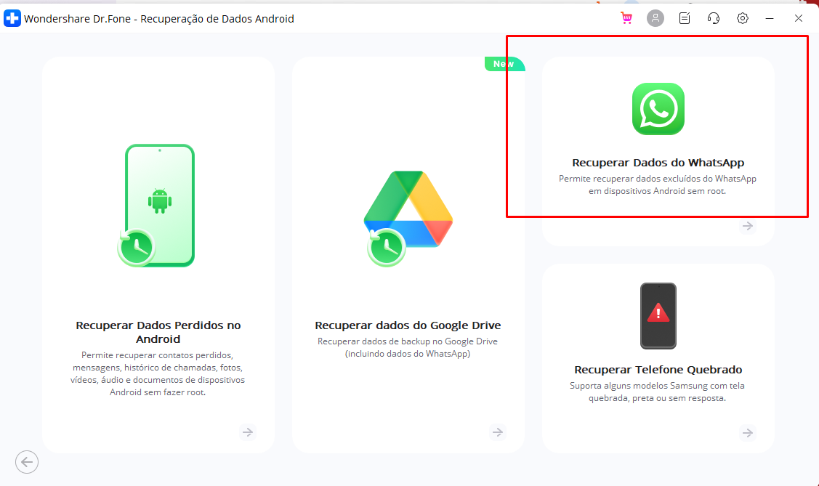Click arrow on Recuperar Dados Perdidos card

tap(248, 432)
